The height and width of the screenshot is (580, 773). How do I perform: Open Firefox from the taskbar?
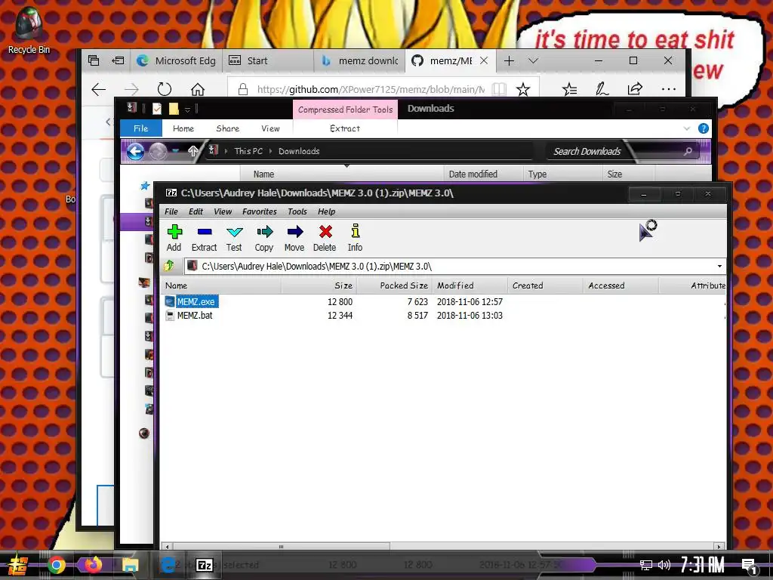tap(93, 565)
